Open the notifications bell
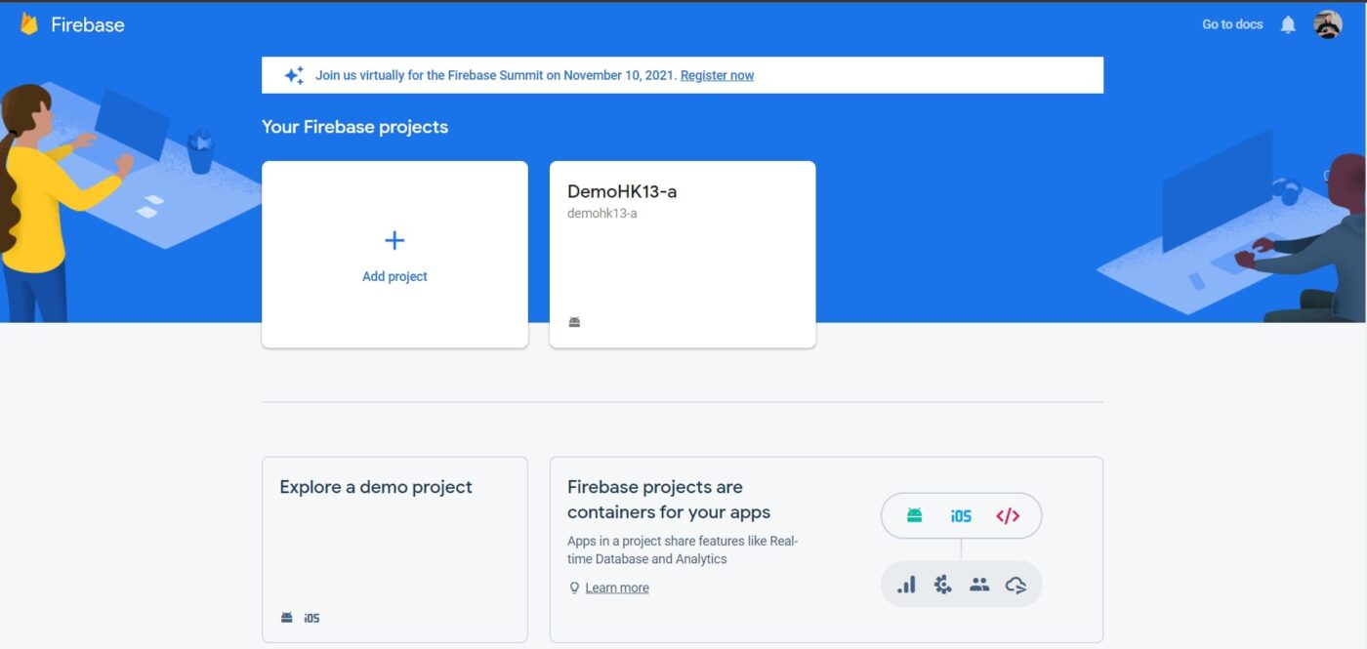Image resolution: width=1367 pixels, height=649 pixels. [x=1288, y=24]
